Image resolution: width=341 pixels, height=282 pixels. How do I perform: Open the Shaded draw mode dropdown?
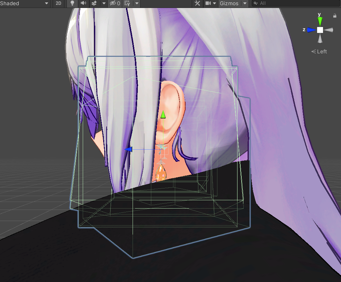click(24, 3)
